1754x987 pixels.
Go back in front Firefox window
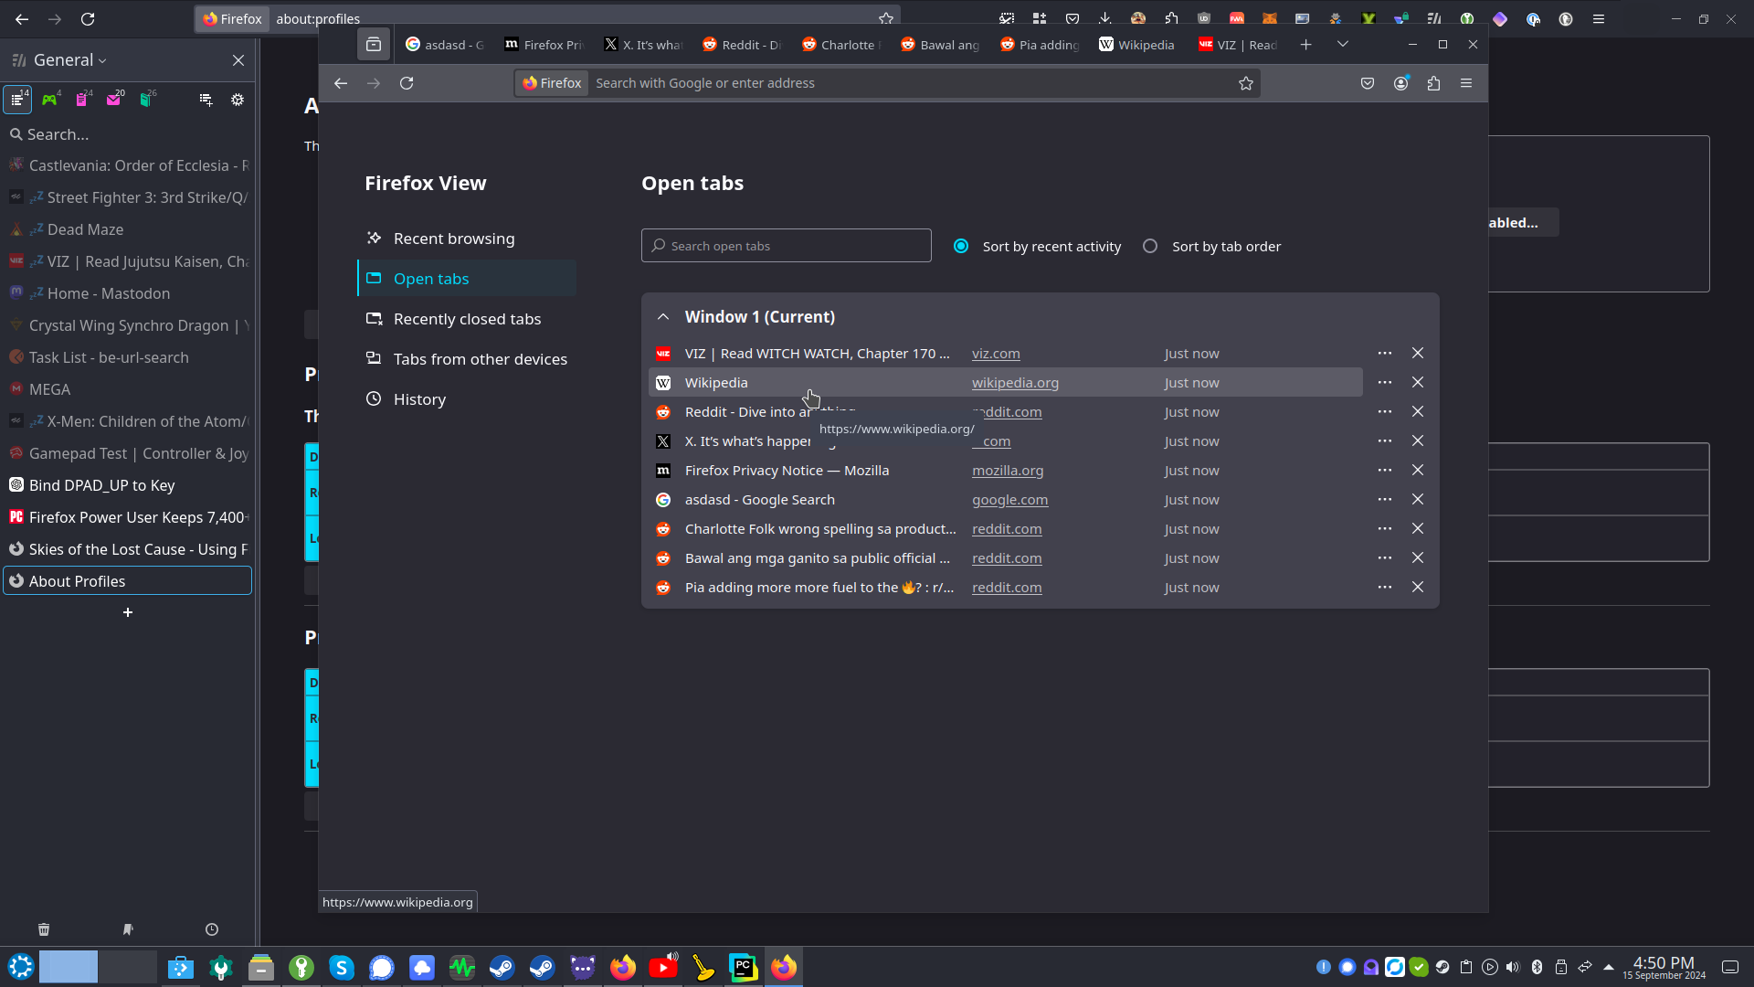(341, 83)
